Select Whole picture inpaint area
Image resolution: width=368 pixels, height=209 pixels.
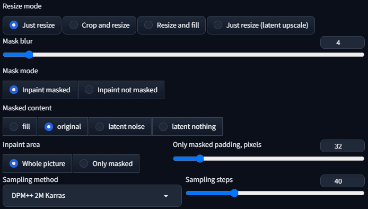[37, 164]
